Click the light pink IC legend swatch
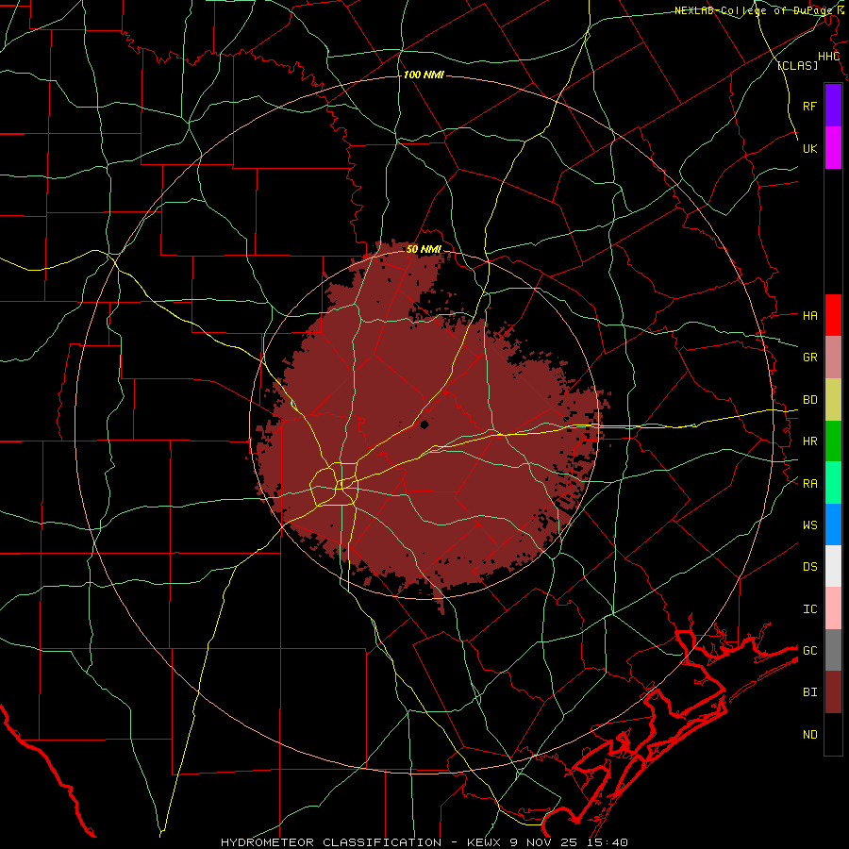The height and width of the screenshot is (849, 849). (x=833, y=608)
